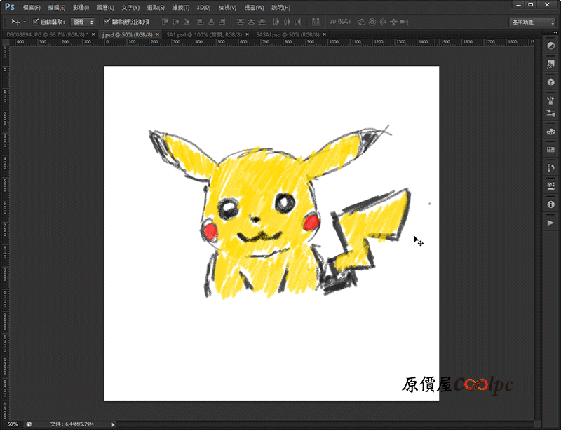Click the Align bottom edges icon
561x430 pixels.
(x=187, y=22)
